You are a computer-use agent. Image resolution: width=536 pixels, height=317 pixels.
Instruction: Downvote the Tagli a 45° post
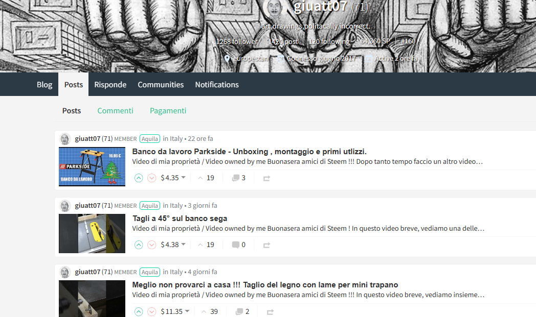pos(152,245)
